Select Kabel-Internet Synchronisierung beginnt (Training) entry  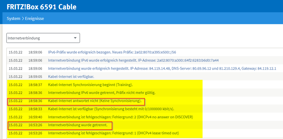click(145, 85)
